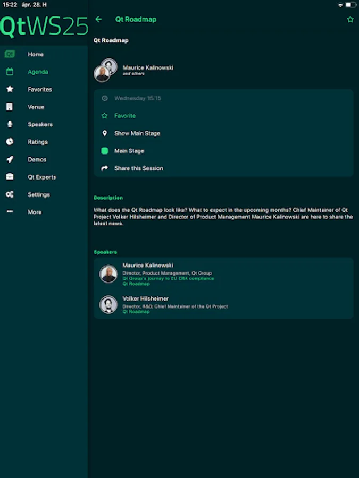359x478 pixels.
Task: Open the Ratings chart icon
Action: (x=10, y=142)
